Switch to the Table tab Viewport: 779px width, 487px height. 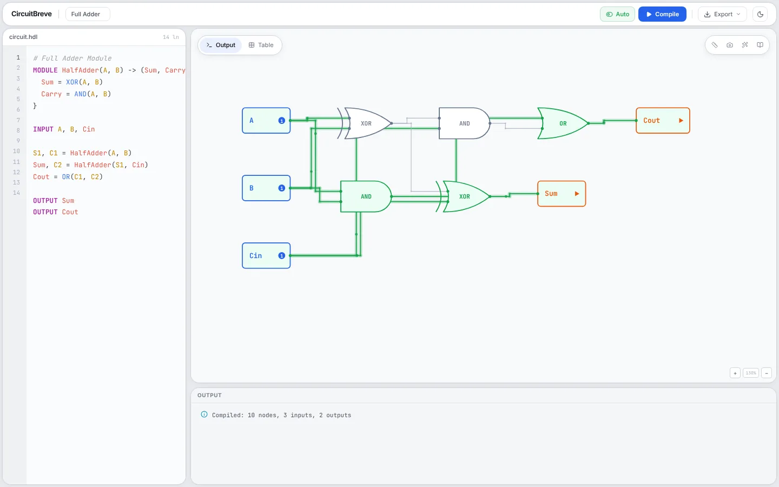pyautogui.click(x=261, y=45)
